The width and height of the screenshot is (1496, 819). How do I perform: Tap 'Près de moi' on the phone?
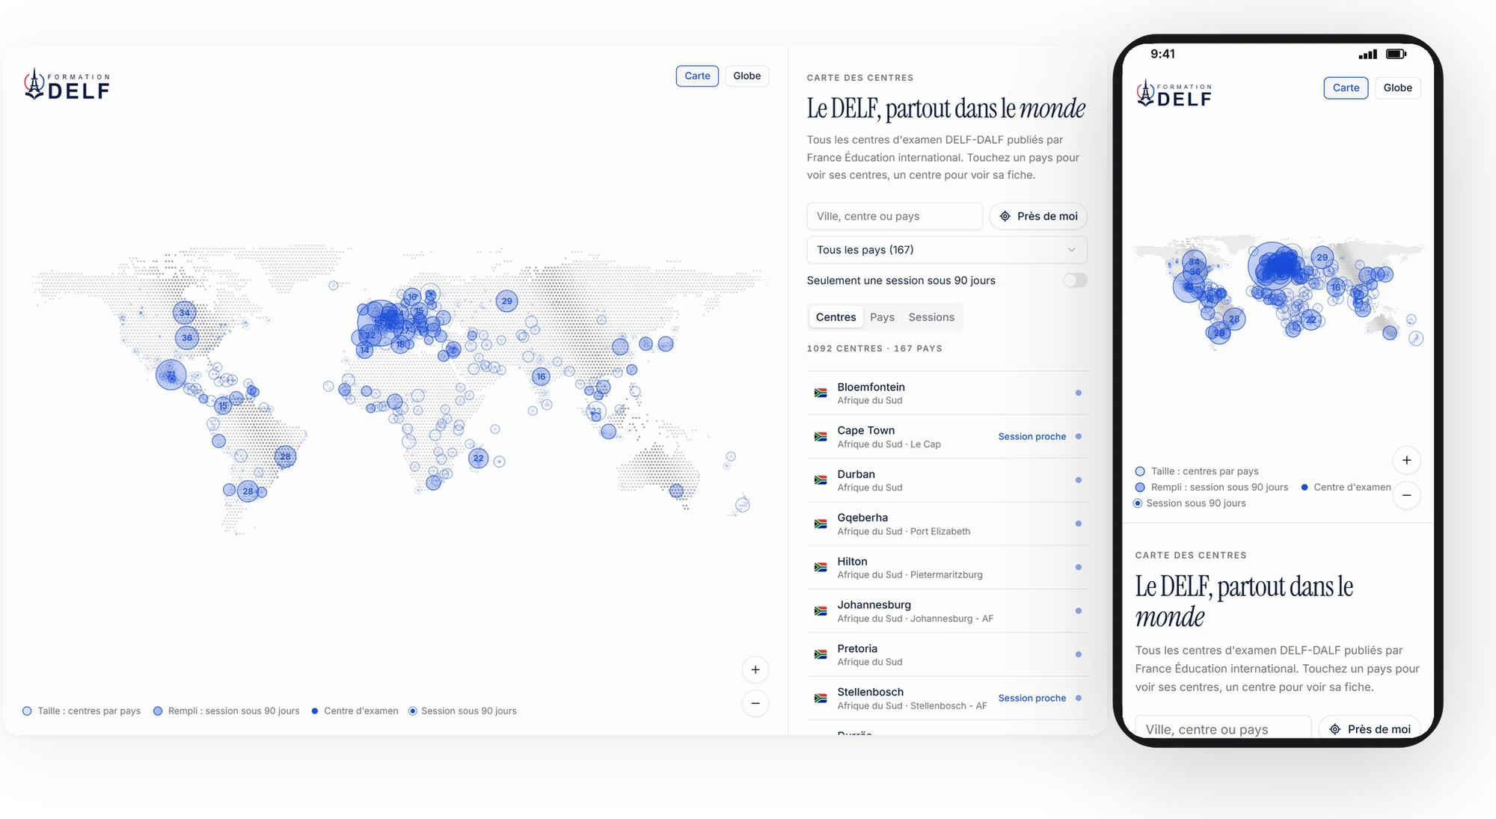[1370, 728]
